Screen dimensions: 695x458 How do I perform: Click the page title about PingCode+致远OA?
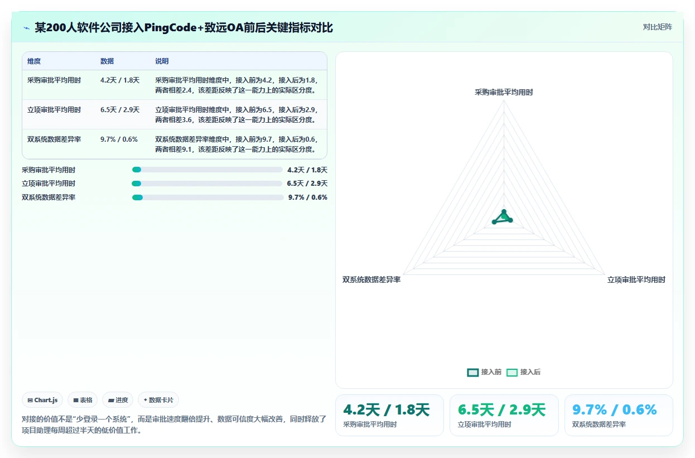coord(184,27)
